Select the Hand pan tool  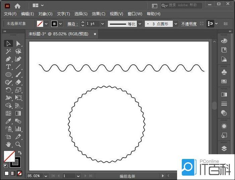(x=8, y=144)
